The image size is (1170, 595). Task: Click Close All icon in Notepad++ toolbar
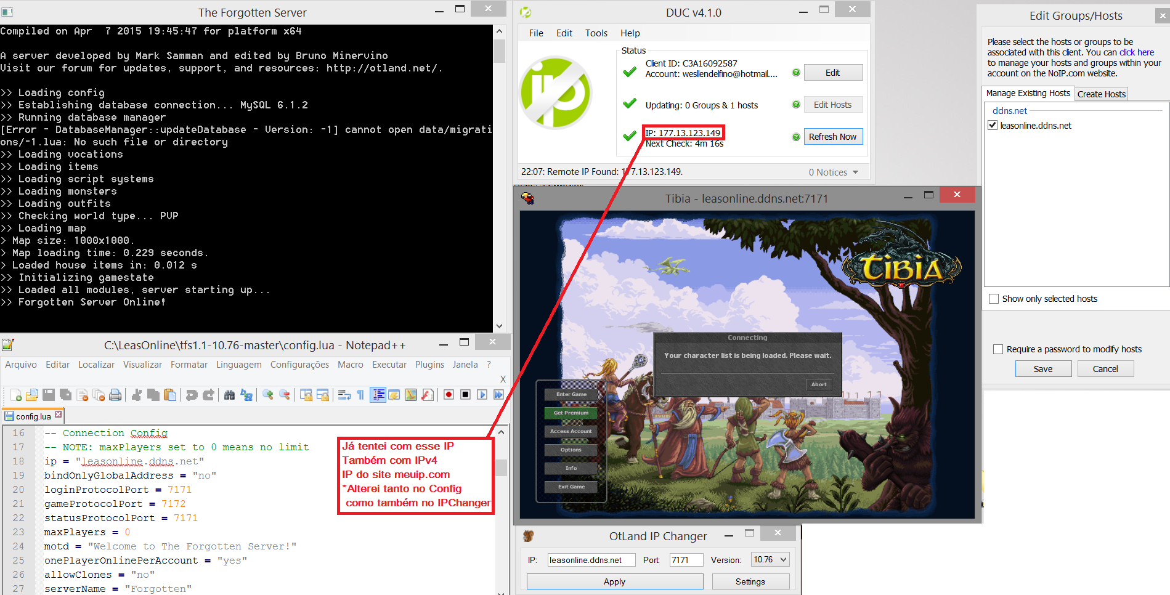99,395
